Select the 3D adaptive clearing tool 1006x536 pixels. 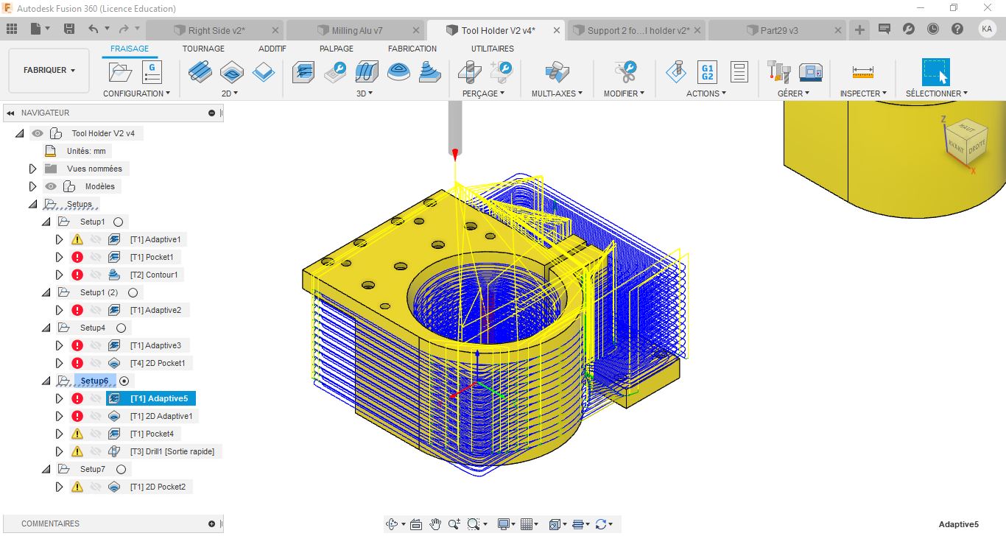tap(304, 72)
